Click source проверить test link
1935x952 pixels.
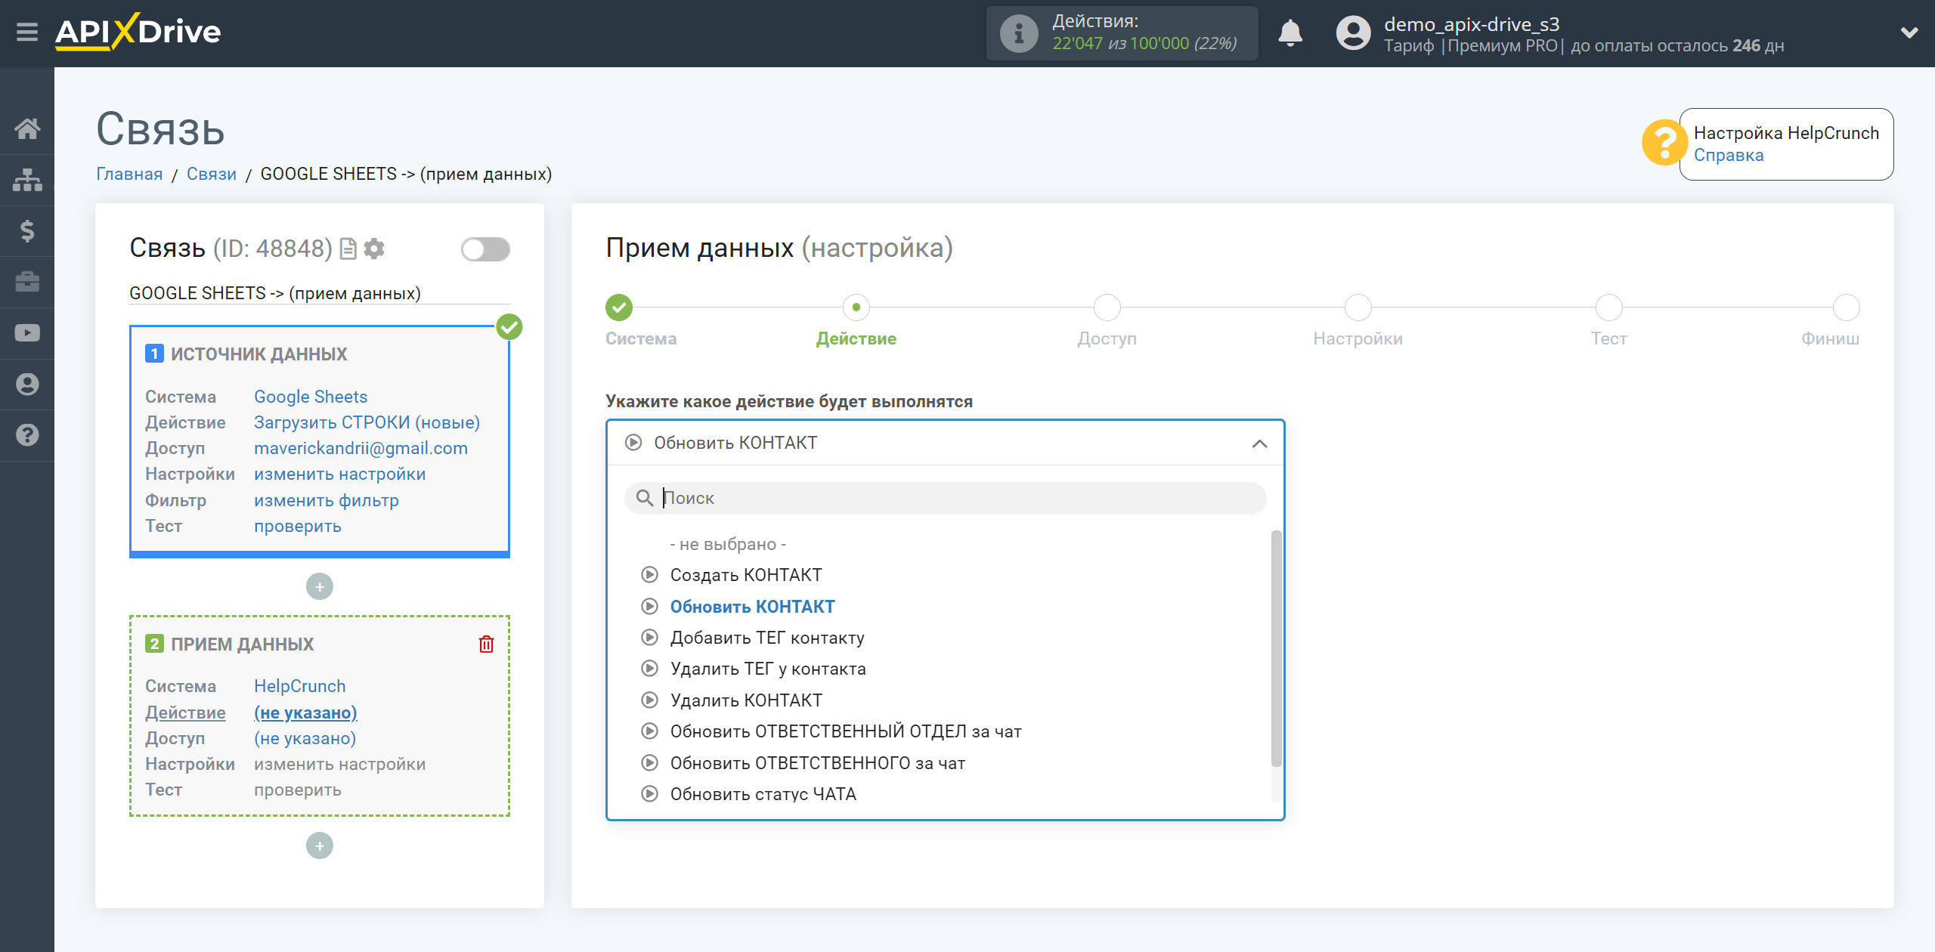(x=297, y=526)
